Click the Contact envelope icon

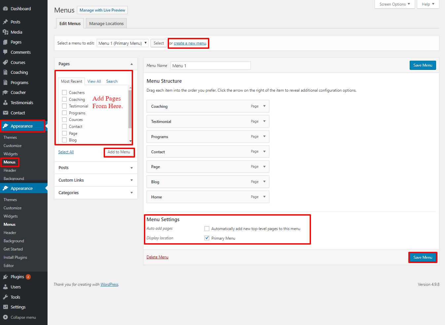click(5, 113)
